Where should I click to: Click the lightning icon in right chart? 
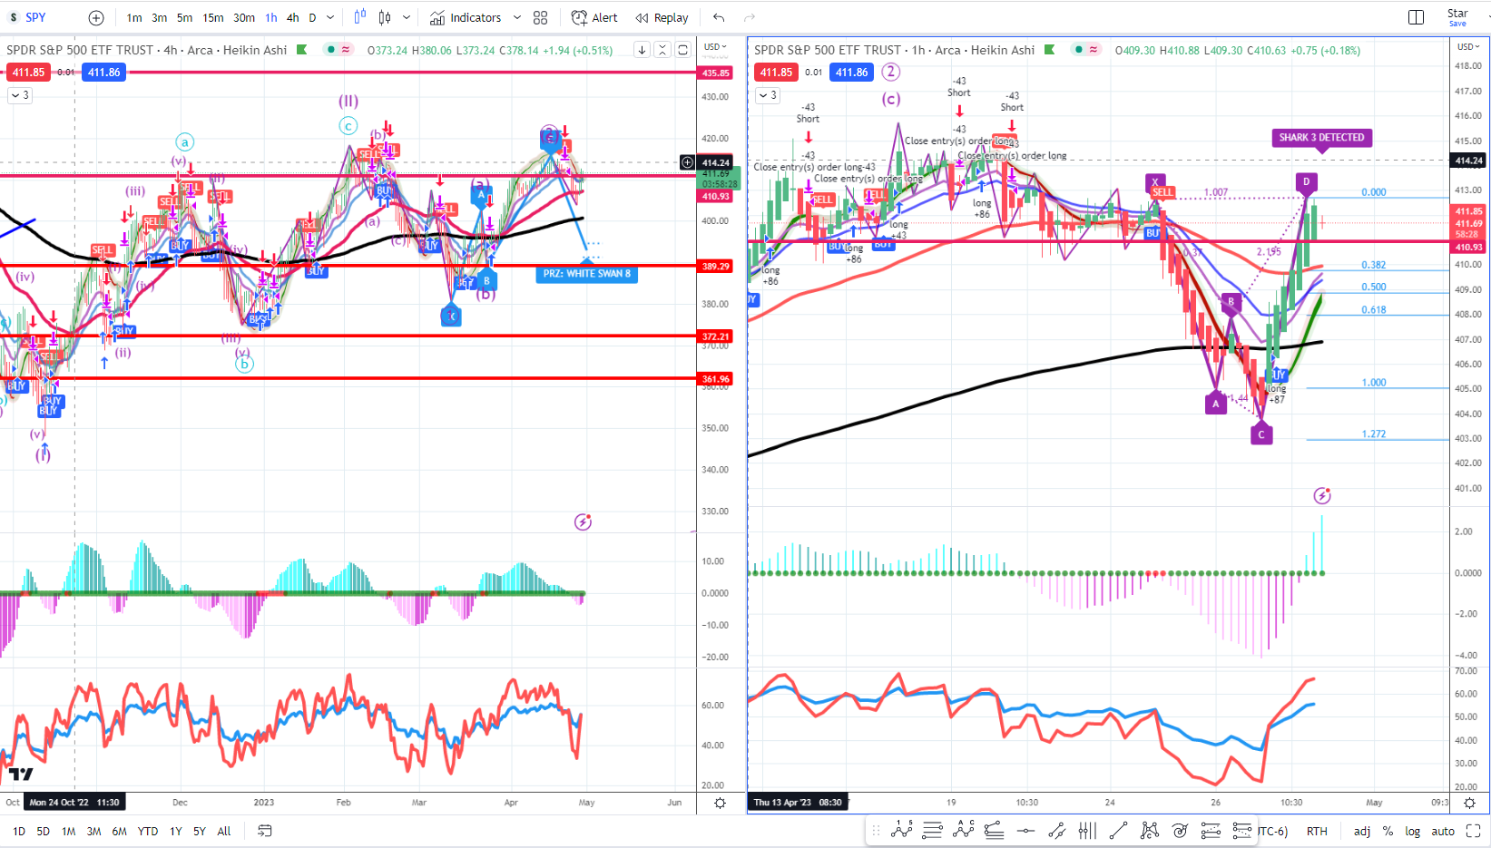(1322, 495)
